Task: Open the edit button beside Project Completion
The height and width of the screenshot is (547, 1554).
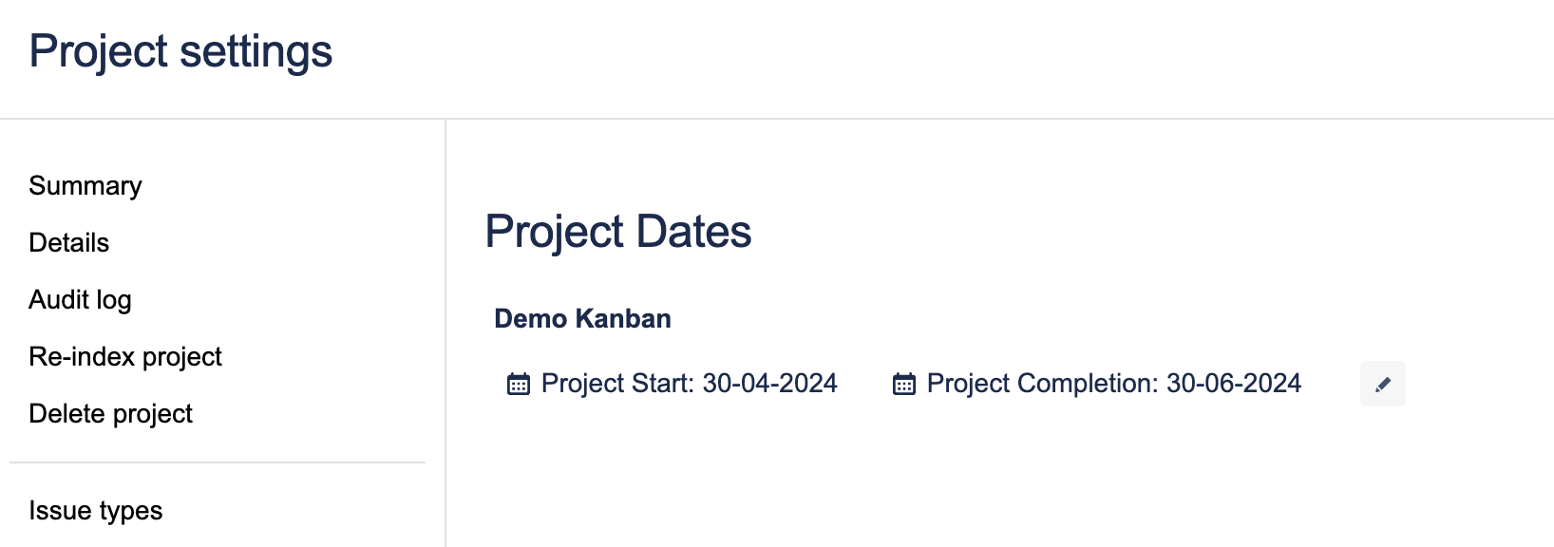Action: click(x=1382, y=384)
